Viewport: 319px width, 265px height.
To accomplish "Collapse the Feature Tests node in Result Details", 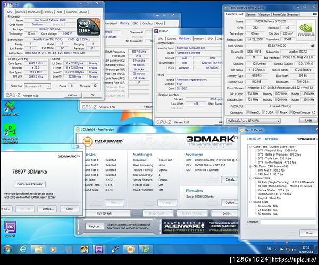I will [250, 178].
